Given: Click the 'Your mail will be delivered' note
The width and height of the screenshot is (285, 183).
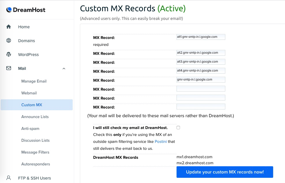Looking at the screenshot, I should [x=160, y=116].
